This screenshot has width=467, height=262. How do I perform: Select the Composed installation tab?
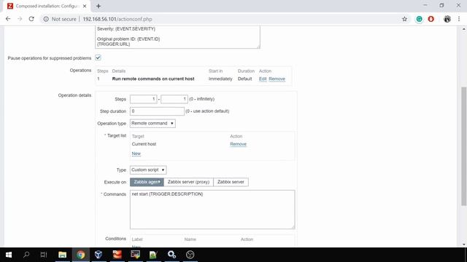(x=47, y=6)
